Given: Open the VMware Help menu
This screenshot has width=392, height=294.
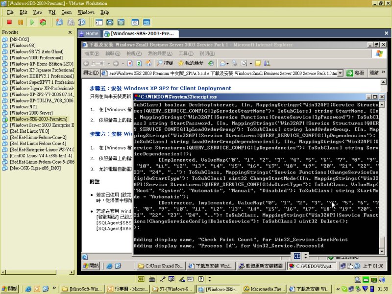Looking at the screenshot, I should click(104, 12).
